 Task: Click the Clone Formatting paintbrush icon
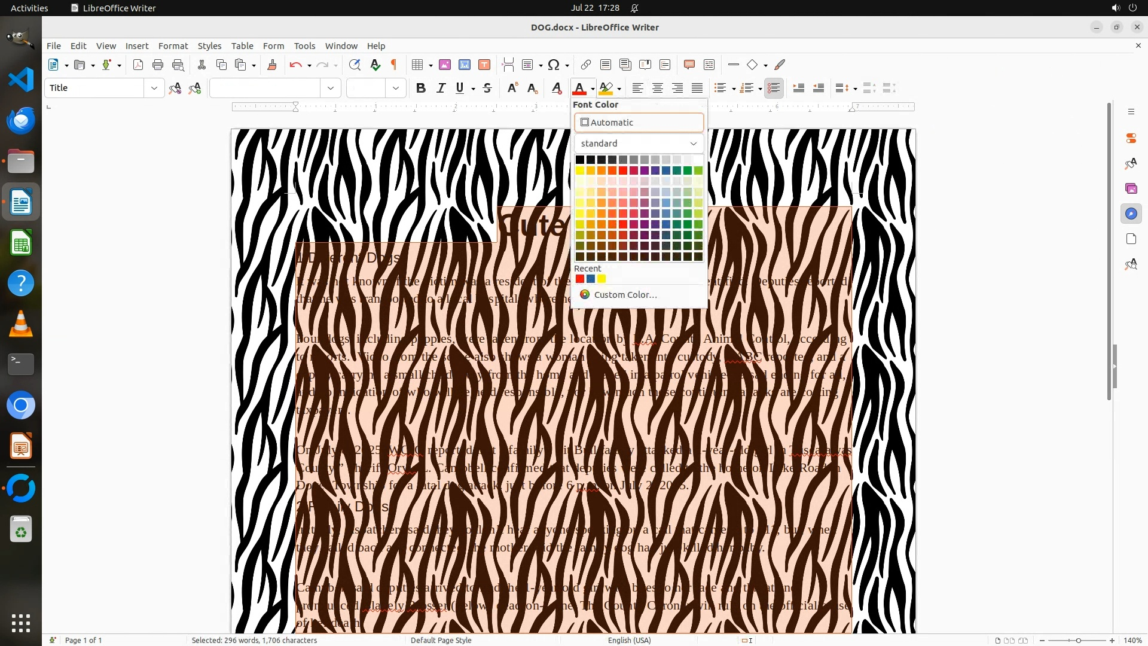pyautogui.click(x=272, y=65)
